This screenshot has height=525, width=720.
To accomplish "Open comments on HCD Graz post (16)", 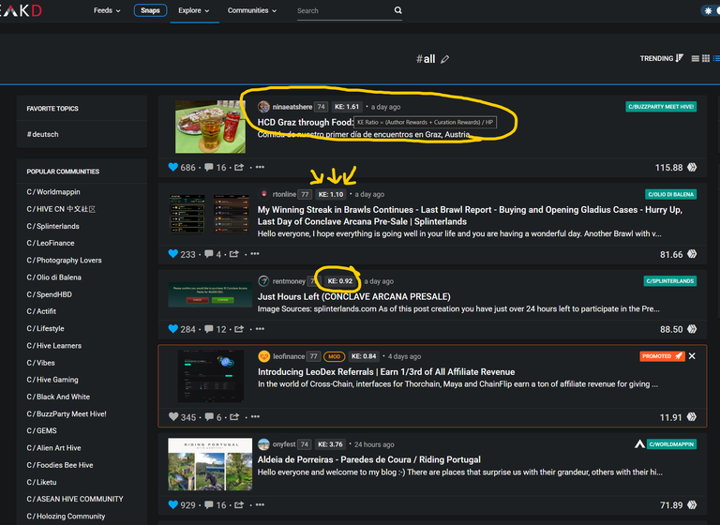I will click(x=209, y=167).
